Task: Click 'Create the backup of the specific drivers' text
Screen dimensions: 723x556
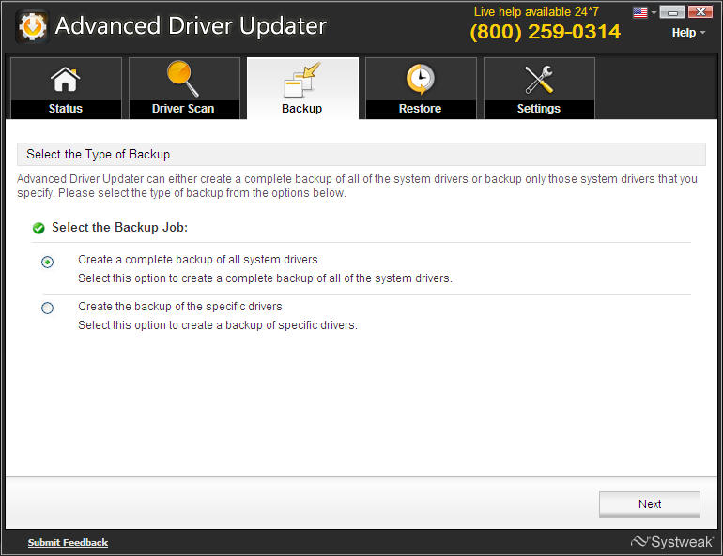Action: coord(180,307)
